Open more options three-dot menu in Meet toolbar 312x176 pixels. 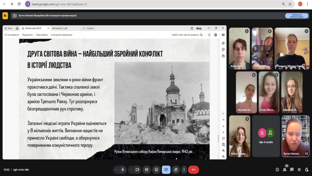point(184,170)
